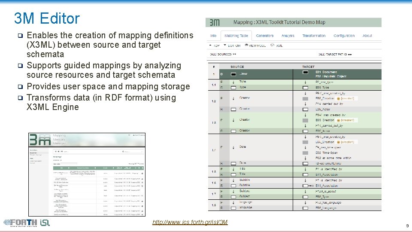Click gray box beside E52 Time-Span

click(305, 153)
